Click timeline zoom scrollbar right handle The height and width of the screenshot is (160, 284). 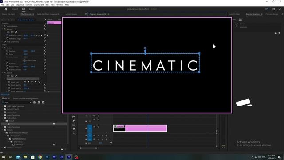click(x=96, y=148)
